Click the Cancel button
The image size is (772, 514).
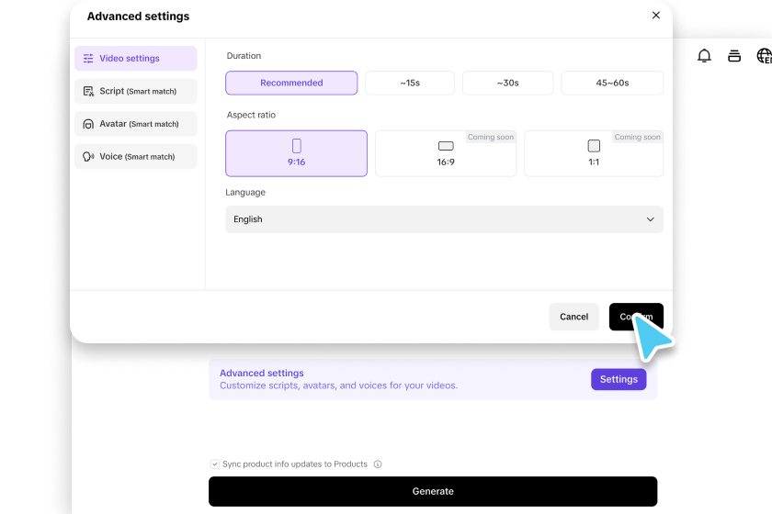(573, 317)
